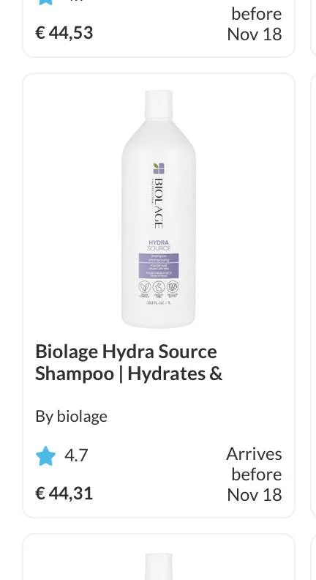Screen dimensions: 316x580
Task: Click the next product card at the right edge
Action: pyautogui.click(x=314, y=295)
